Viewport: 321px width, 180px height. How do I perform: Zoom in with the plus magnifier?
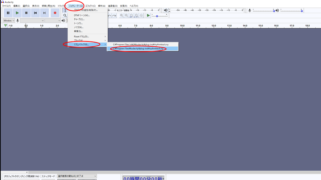tap(122, 15)
